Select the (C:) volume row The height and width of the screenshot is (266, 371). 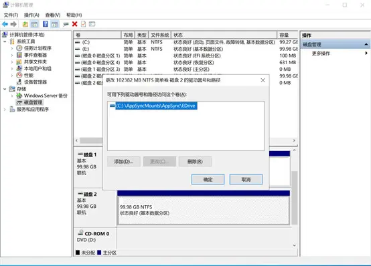coord(185,42)
